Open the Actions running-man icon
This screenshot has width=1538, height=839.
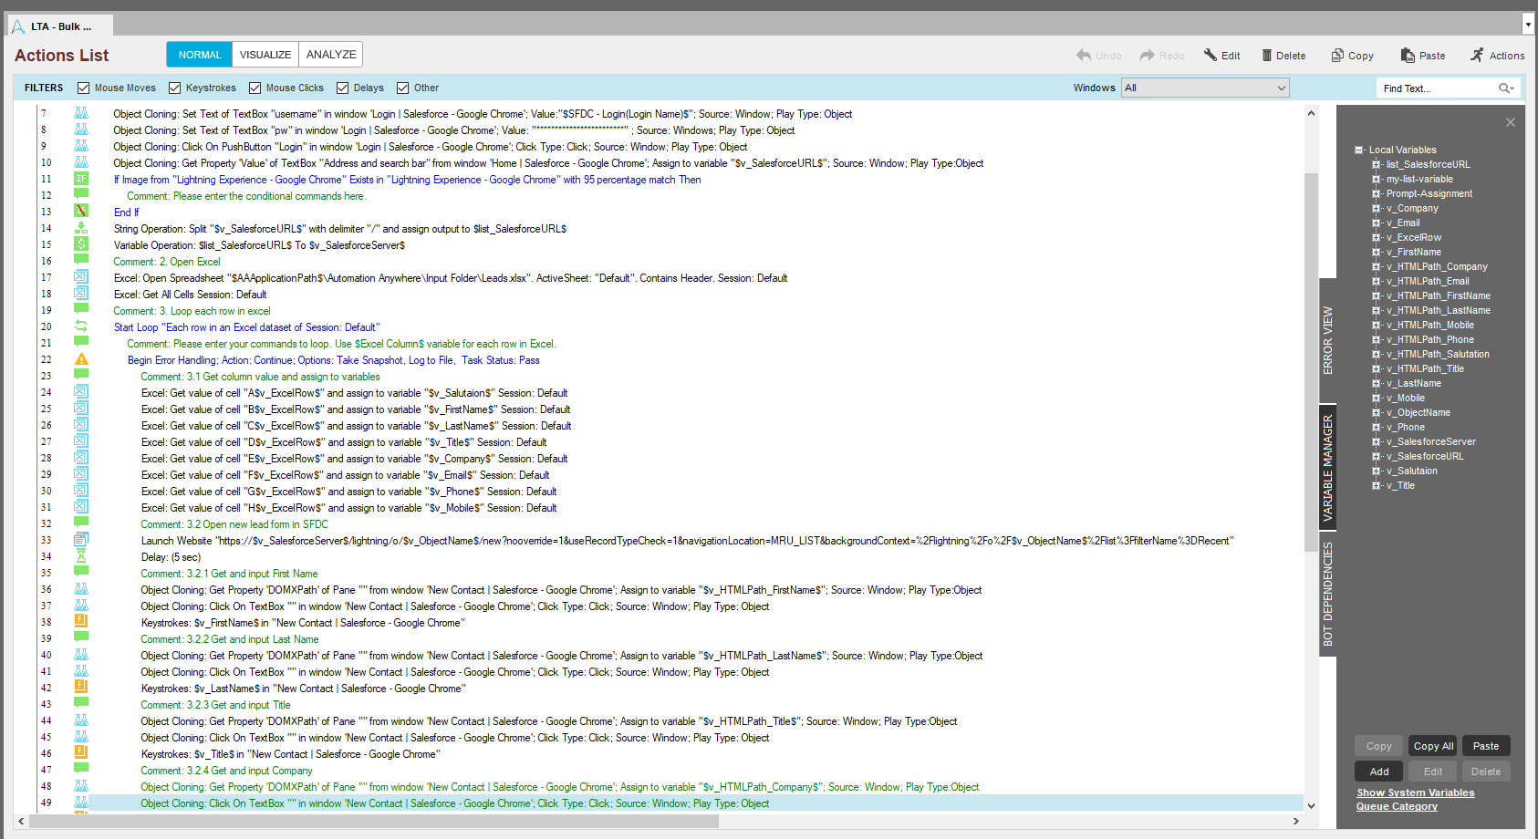click(x=1477, y=56)
